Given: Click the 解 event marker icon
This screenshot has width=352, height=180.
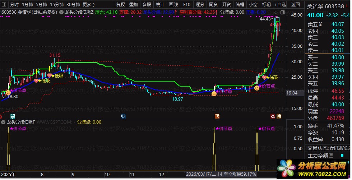Looking at the screenshot, I should point(13,116).
